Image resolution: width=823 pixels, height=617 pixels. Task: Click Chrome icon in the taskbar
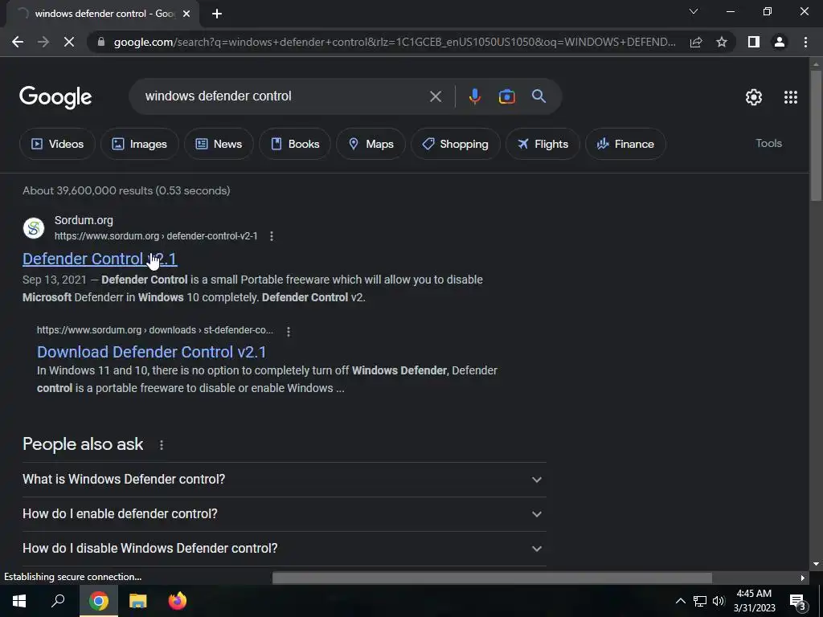tap(98, 601)
